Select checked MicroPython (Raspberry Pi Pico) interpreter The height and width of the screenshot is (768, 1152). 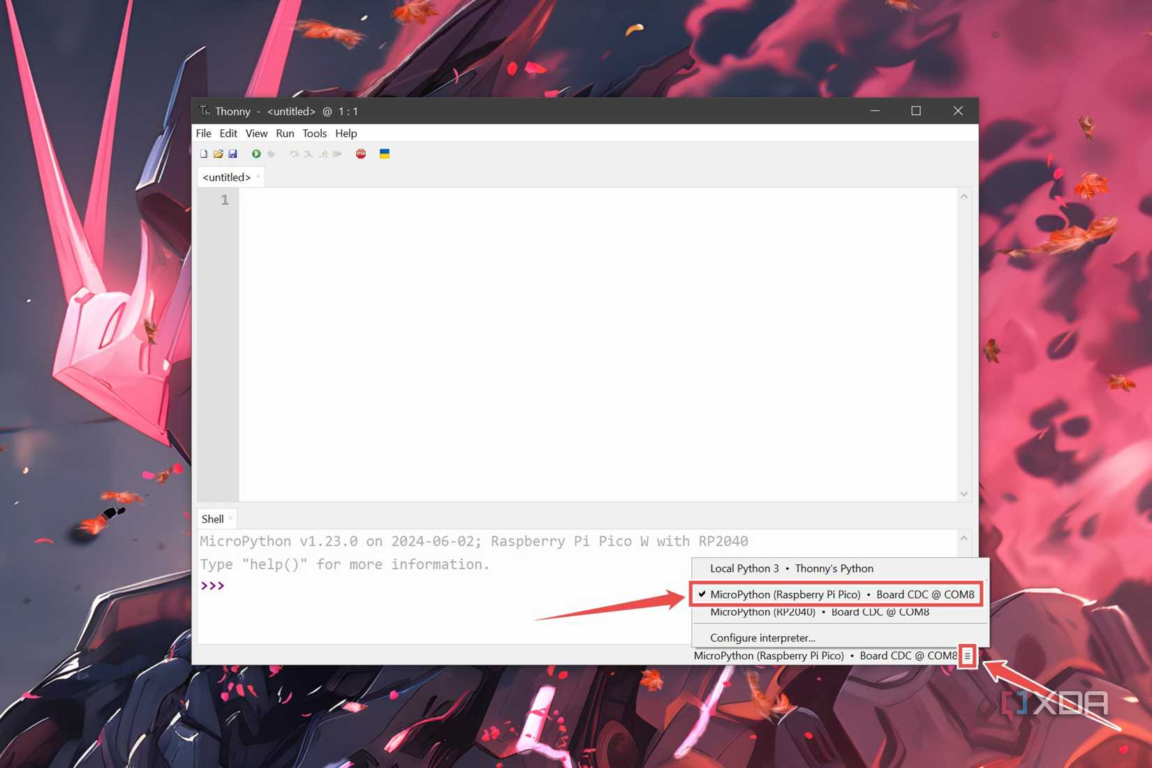841,594
